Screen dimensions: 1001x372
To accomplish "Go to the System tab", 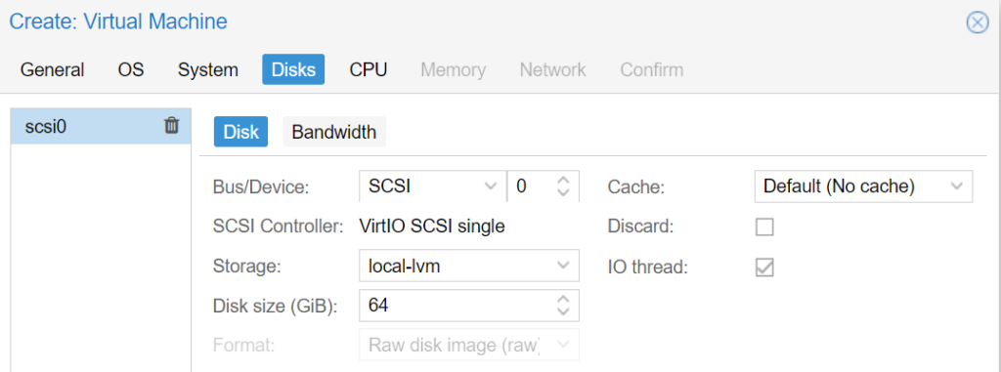I will [x=208, y=69].
